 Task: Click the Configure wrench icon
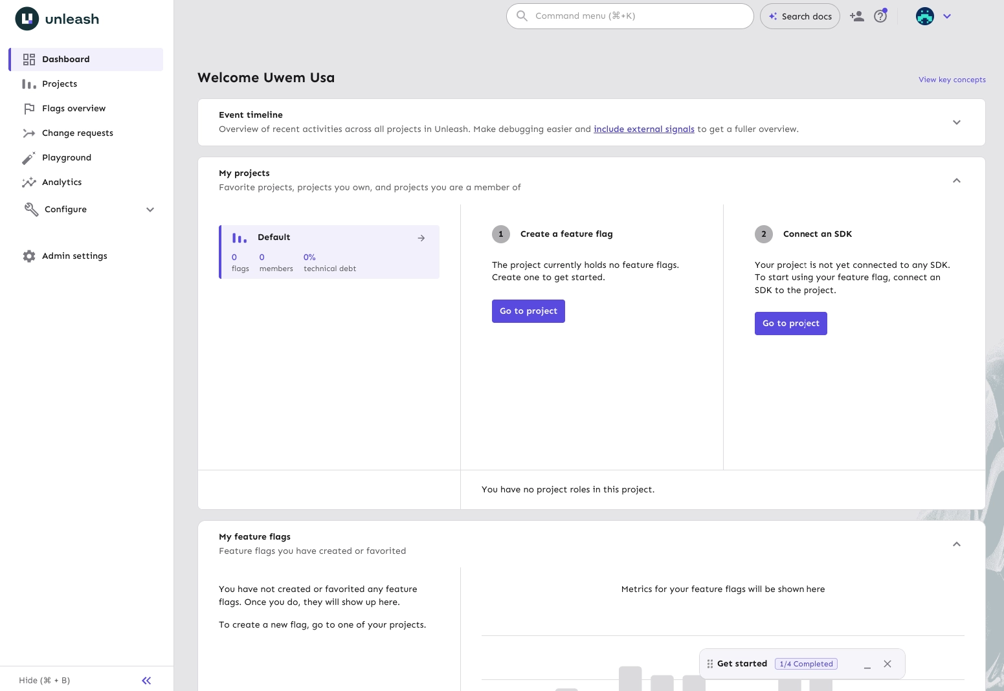[x=31, y=209]
